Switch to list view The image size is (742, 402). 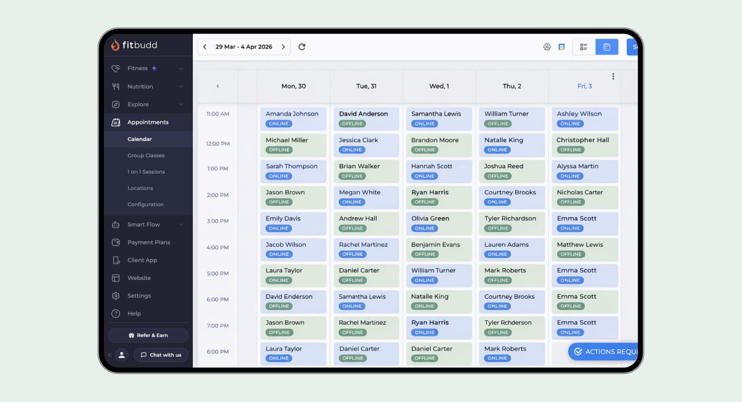(584, 47)
